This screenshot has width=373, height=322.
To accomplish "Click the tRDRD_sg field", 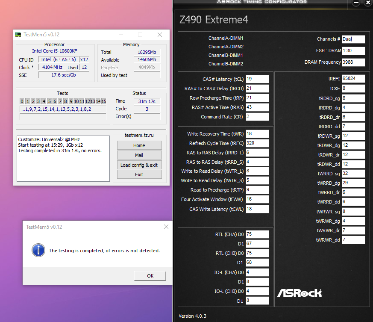I will 353,98.
